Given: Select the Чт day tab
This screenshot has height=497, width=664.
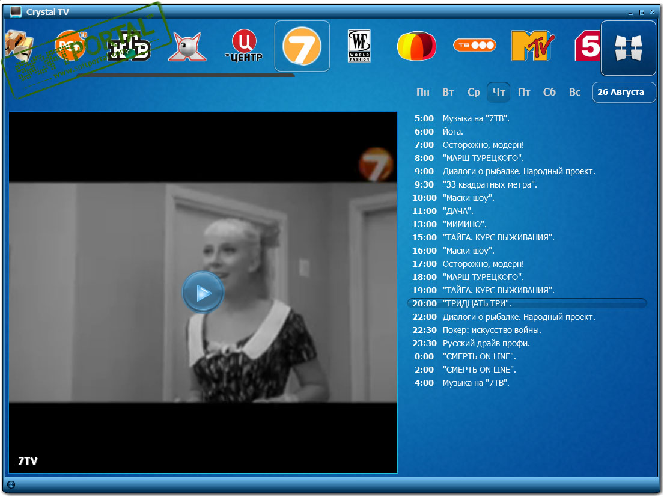Looking at the screenshot, I should point(498,92).
